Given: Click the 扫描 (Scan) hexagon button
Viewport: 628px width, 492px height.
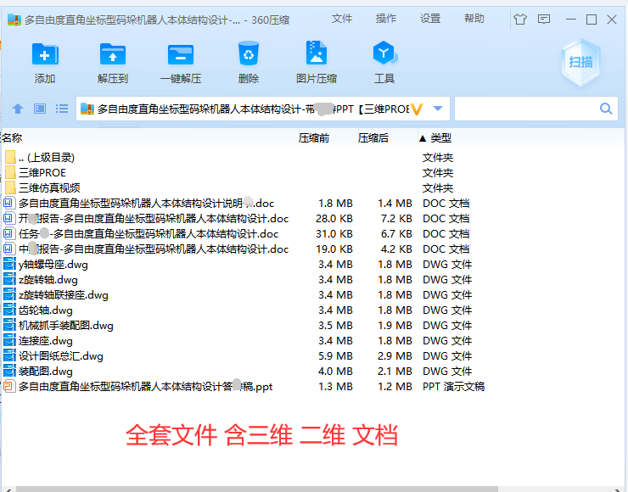Looking at the screenshot, I should [x=580, y=62].
